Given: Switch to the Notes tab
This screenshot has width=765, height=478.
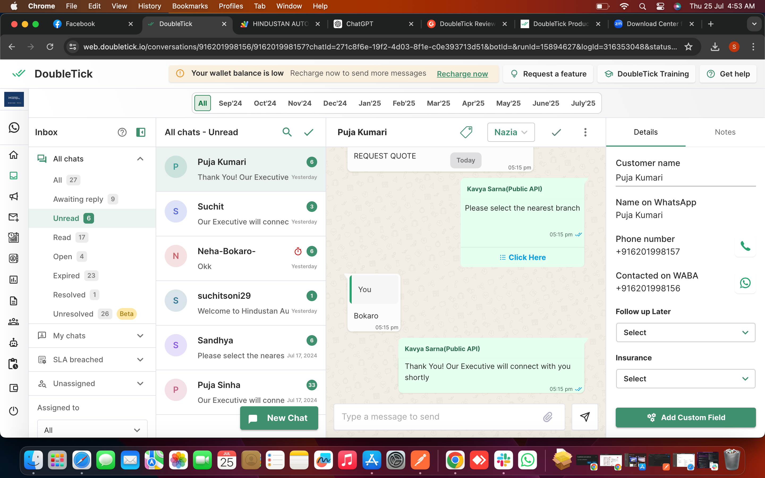Looking at the screenshot, I should (725, 132).
